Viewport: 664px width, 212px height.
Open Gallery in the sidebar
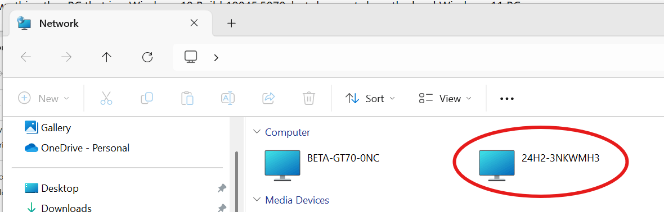tap(47, 127)
